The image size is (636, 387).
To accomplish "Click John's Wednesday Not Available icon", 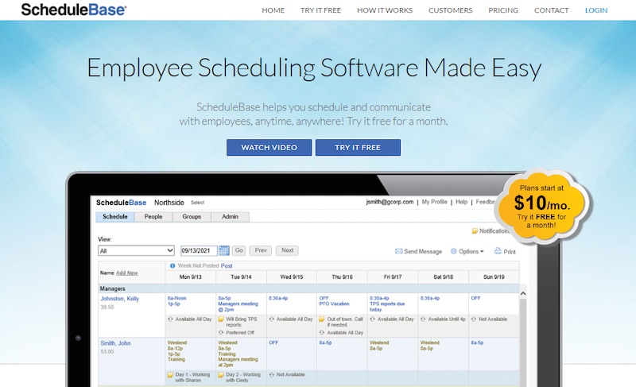I will click(271, 375).
